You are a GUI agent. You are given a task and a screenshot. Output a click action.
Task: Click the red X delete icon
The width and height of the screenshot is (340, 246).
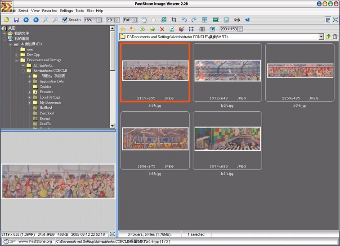(x=162, y=29)
